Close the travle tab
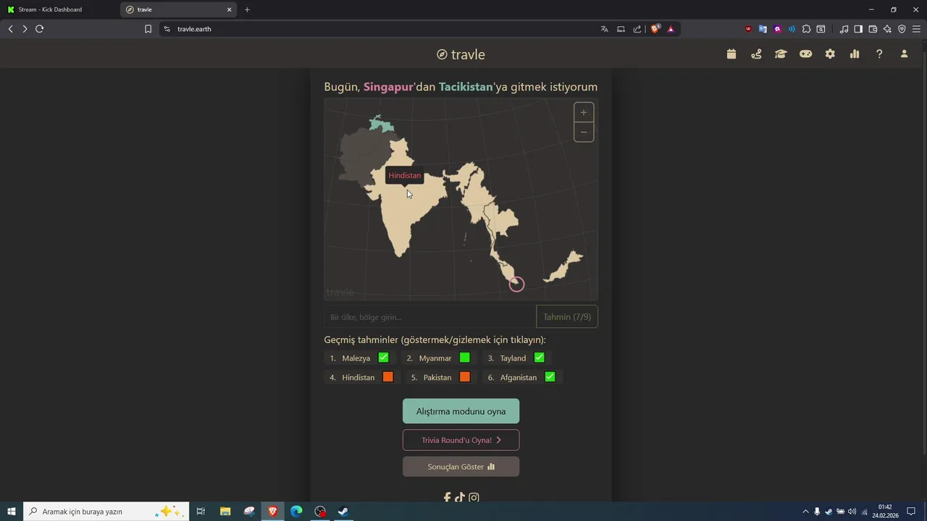The image size is (927, 521). [x=229, y=9]
